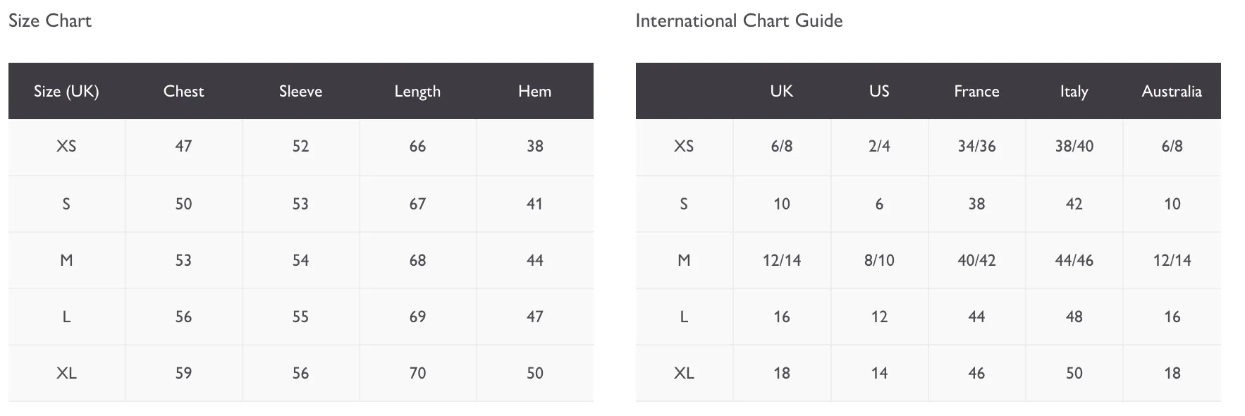Select the Length column header

pos(417,91)
